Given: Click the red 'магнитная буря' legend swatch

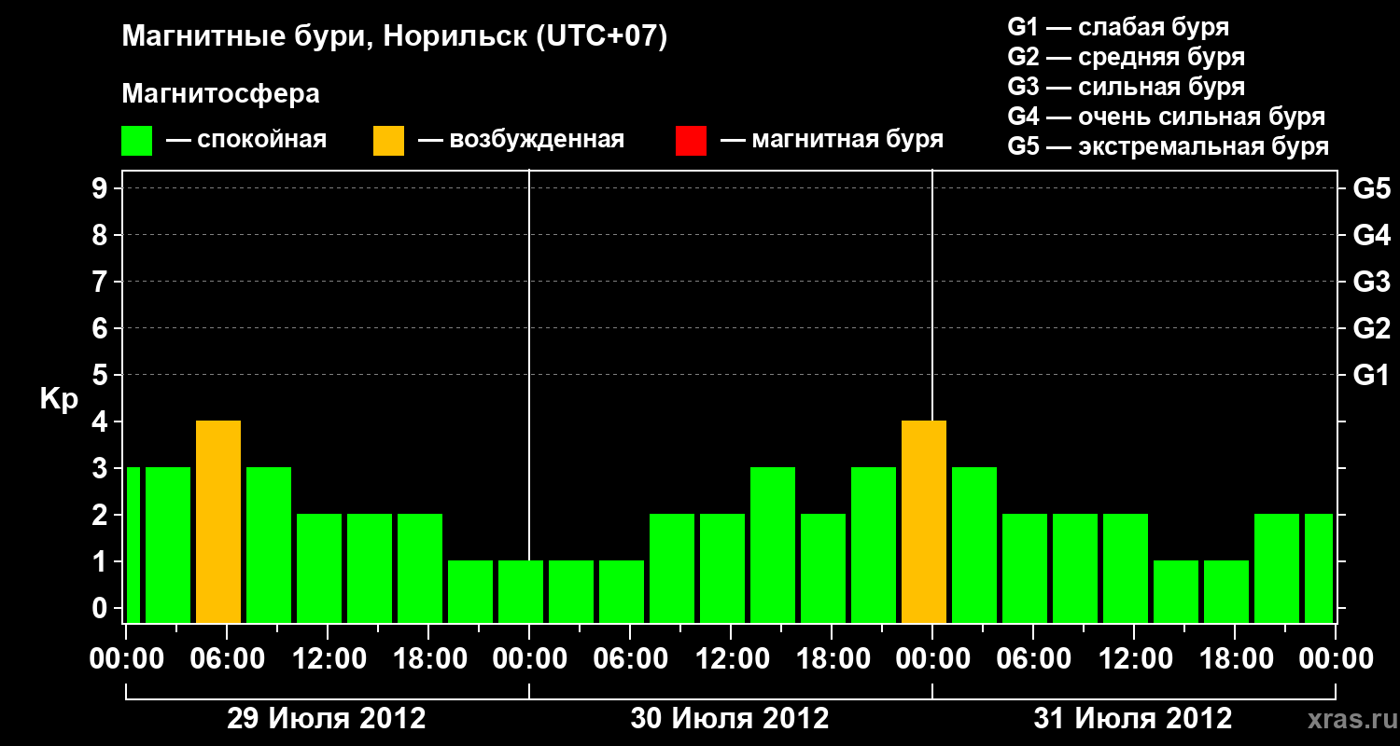Looking at the screenshot, I should pyautogui.click(x=691, y=141).
